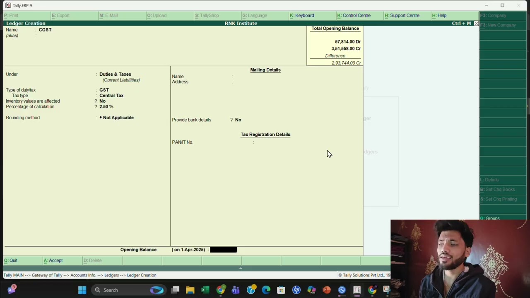530x298 pixels.
Task: Change Tax type Central Tax value
Action: [111, 96]
